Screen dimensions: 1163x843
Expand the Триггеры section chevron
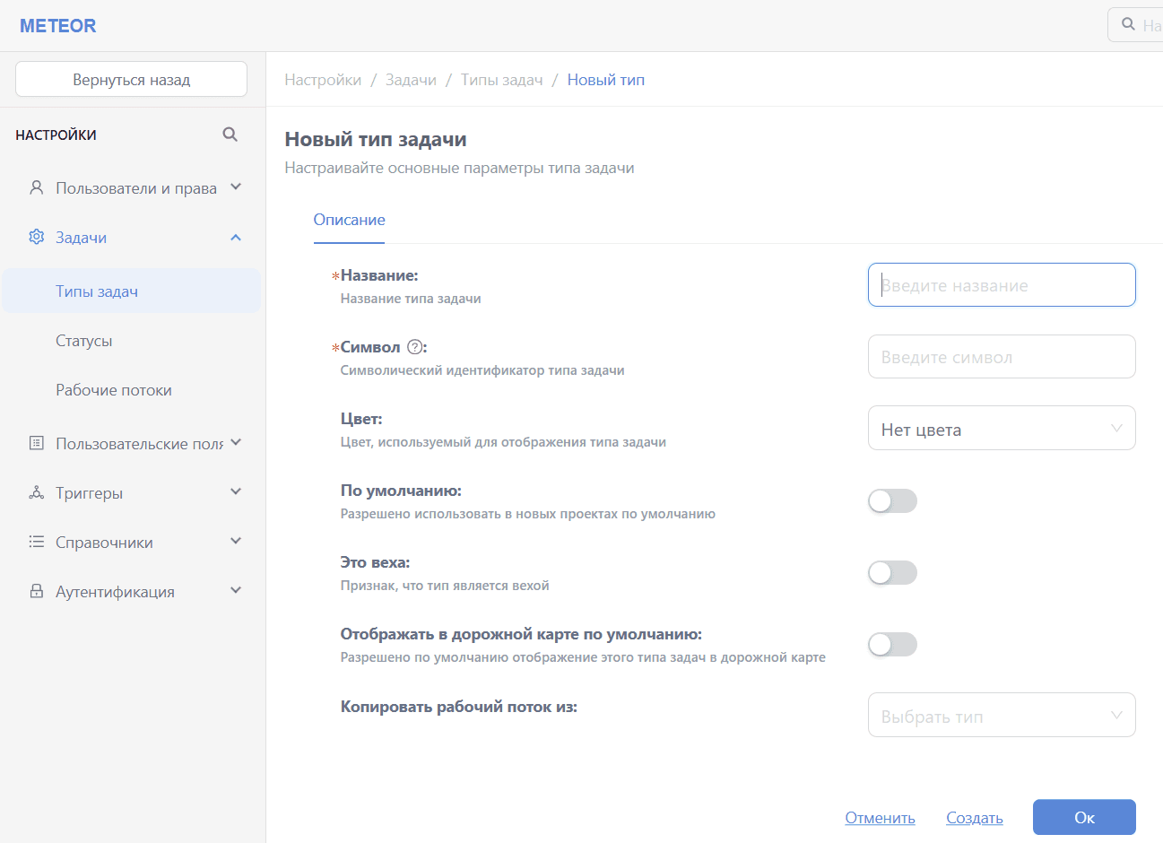click(236, 491)
